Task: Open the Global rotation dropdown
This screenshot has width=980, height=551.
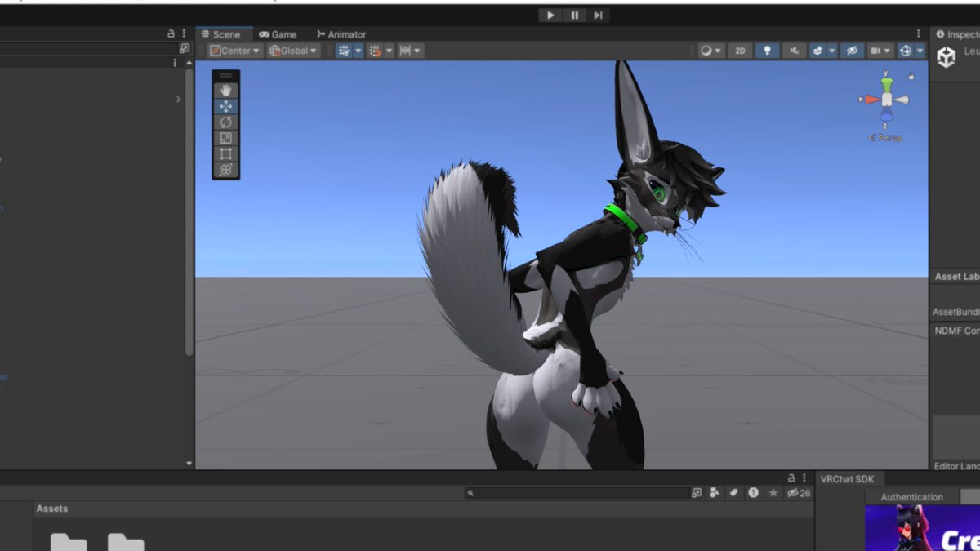Action: [x=294, y=51]
